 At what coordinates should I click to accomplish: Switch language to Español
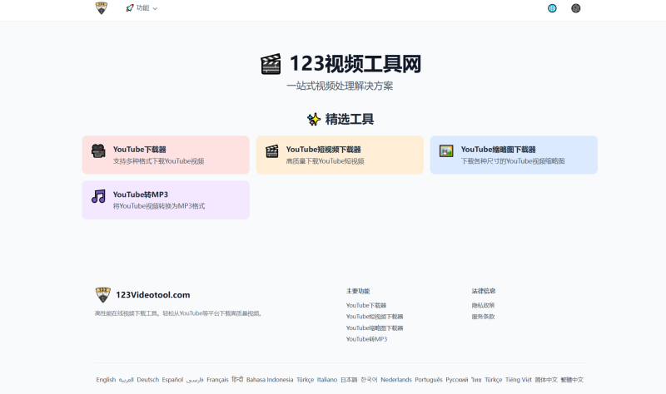tap(172, 380)
